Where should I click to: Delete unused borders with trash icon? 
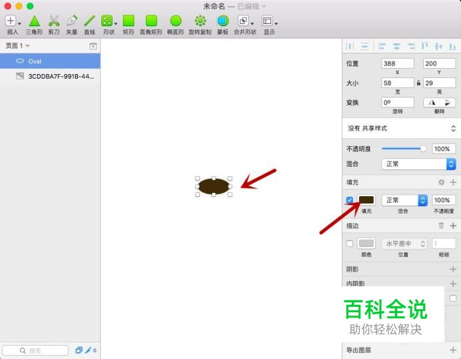click(x=441, y=226)
